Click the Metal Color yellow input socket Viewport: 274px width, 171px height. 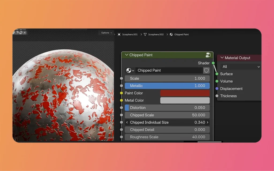tap(121, 100)
